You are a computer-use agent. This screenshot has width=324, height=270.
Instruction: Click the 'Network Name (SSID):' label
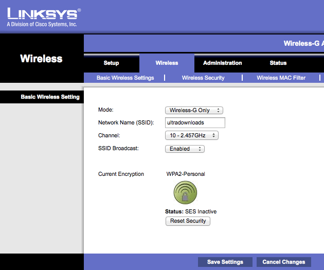coord(126,122)
